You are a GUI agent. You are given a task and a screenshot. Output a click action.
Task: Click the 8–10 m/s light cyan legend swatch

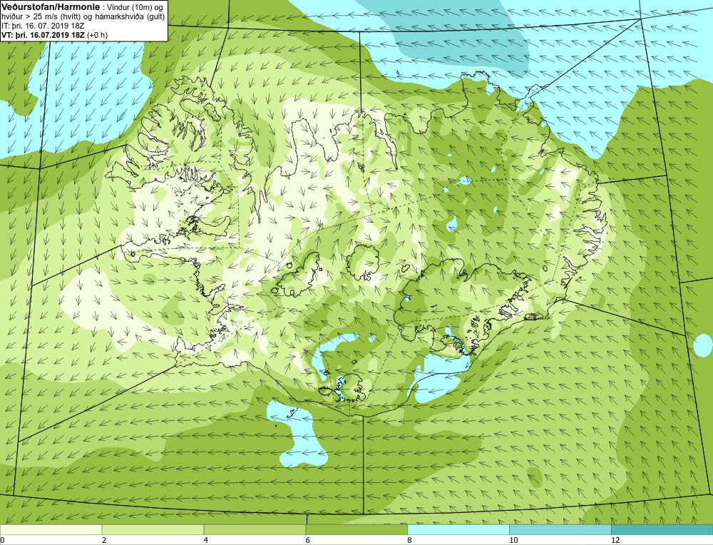point(458,529)
